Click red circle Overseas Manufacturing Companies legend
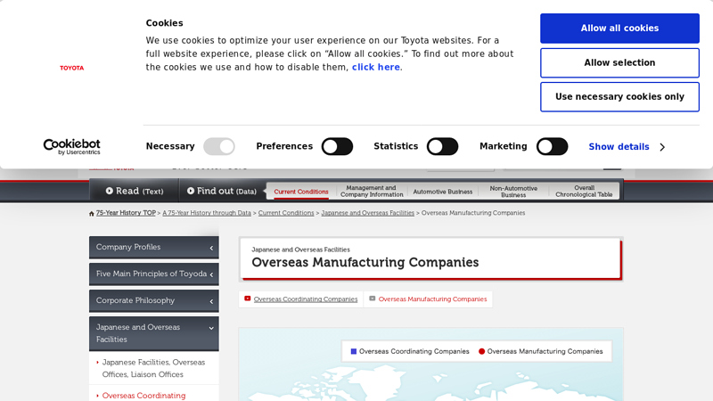Screen dimensions: 713x401 (481, 351)
